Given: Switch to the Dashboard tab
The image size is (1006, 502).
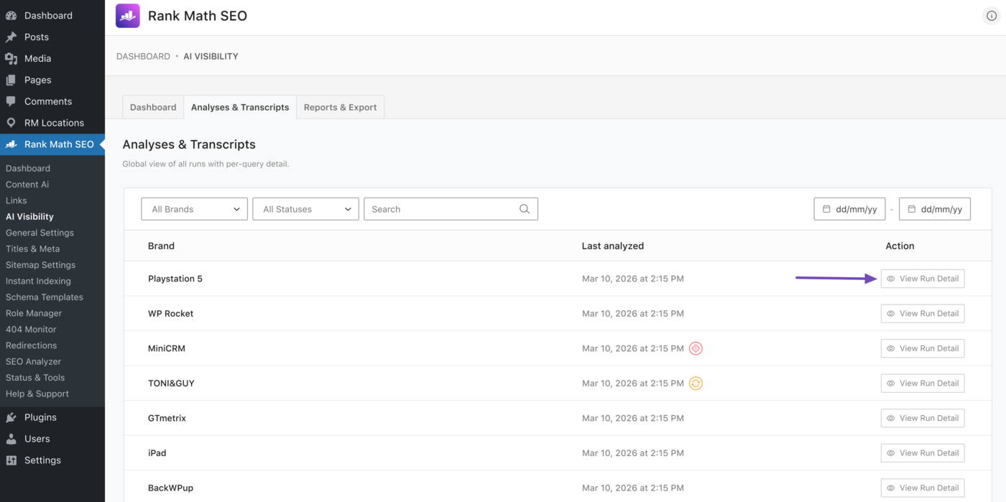Looking at the screenshot, I should (153, 107).
